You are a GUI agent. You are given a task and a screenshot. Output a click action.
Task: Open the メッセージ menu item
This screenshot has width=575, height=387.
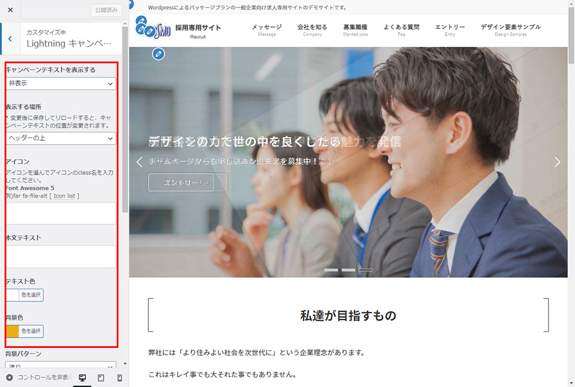tap(267, 30)
